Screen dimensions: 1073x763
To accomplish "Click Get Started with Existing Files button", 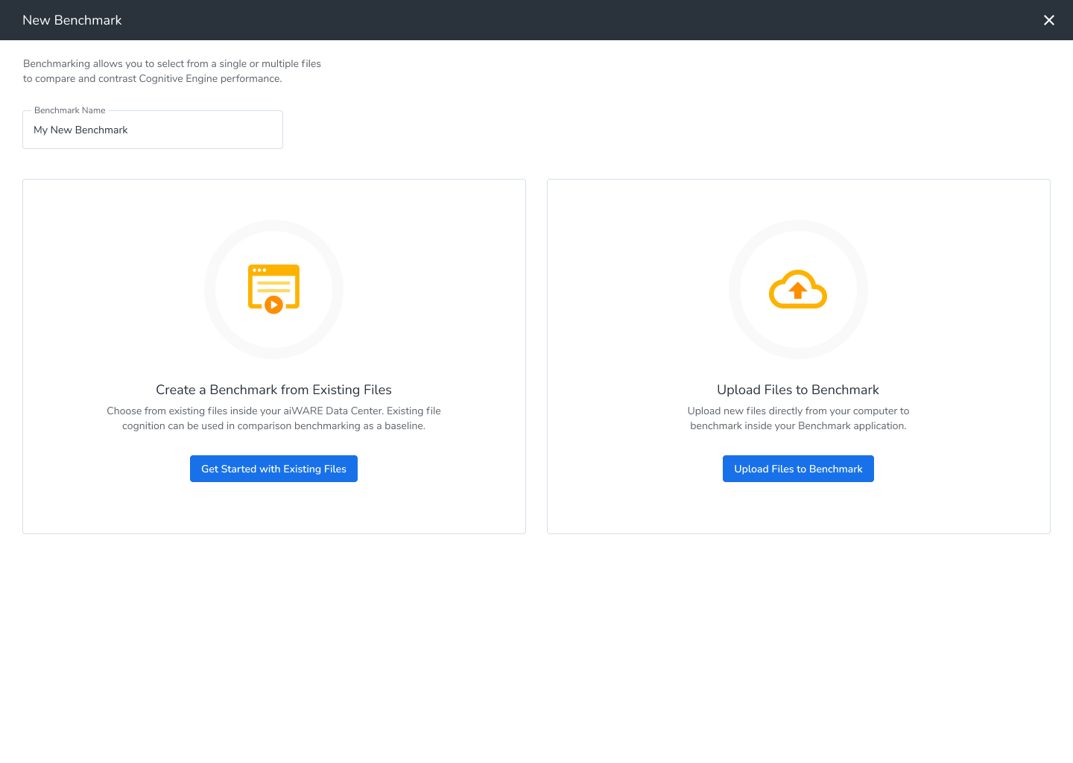I will (273, 469).
